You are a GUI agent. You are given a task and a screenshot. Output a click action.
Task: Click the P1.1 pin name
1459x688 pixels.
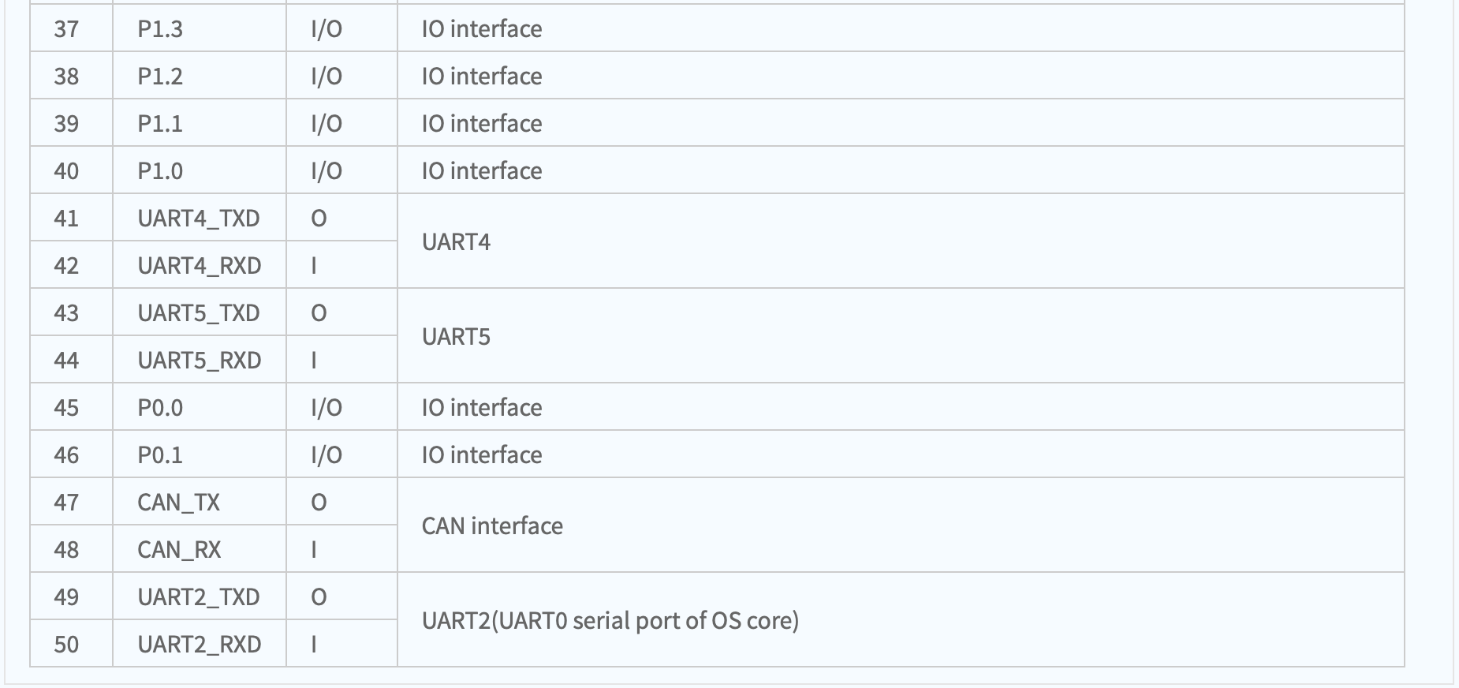(160, 124)
